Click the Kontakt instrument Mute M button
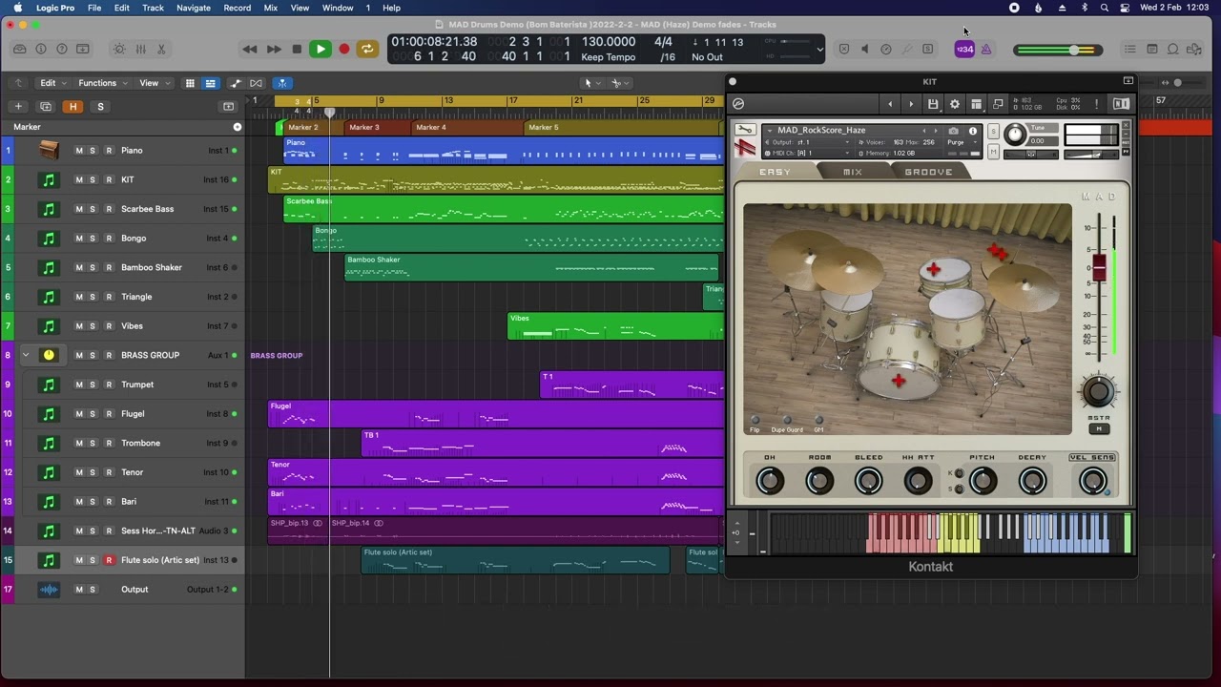Viewport: 1221px width, 687px height. [x=994, y=152]
